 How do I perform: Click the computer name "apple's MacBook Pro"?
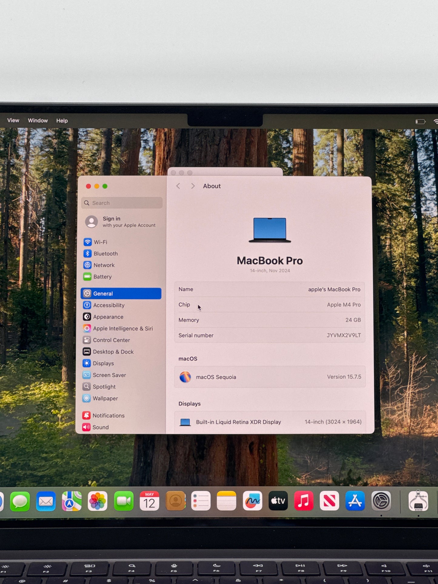(334, 289)
